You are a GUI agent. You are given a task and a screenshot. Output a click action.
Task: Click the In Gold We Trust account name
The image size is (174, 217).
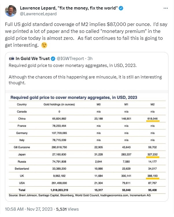33,59
